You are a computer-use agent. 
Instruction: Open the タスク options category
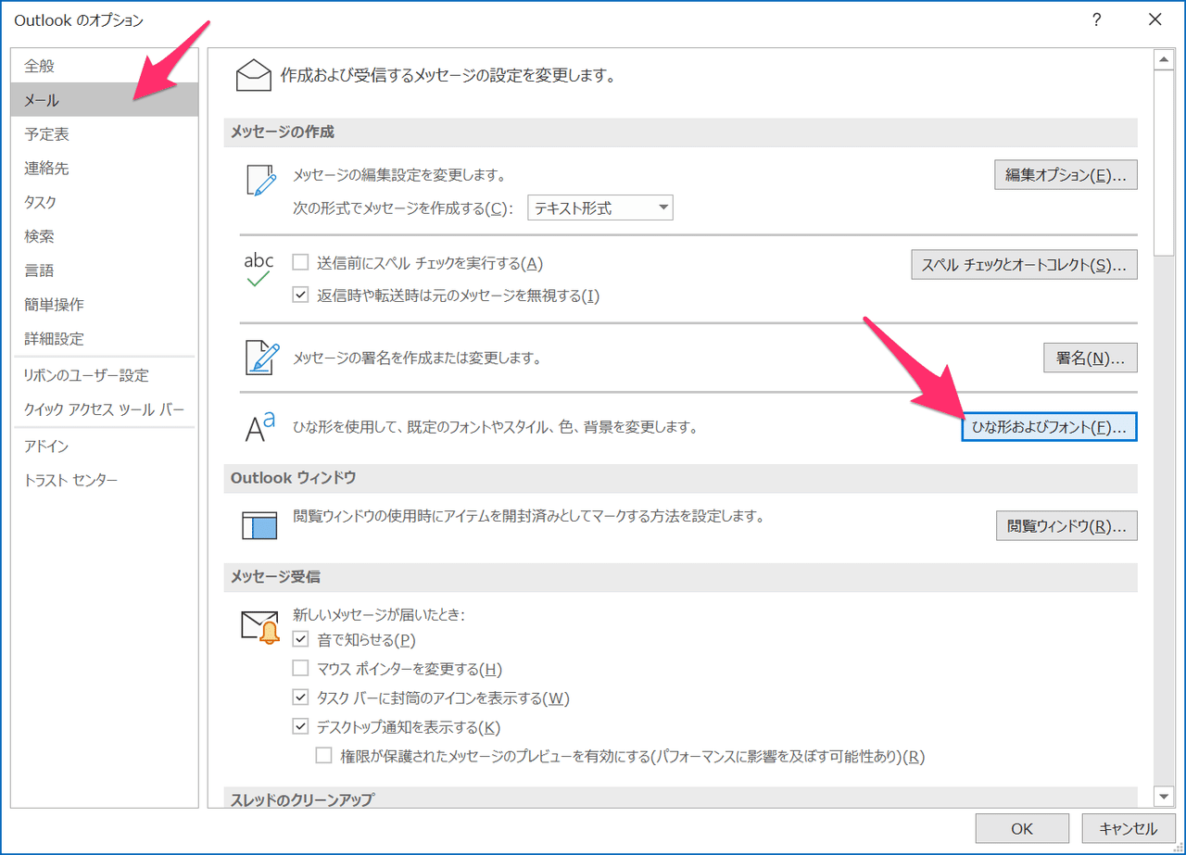[x=105, y=202]
